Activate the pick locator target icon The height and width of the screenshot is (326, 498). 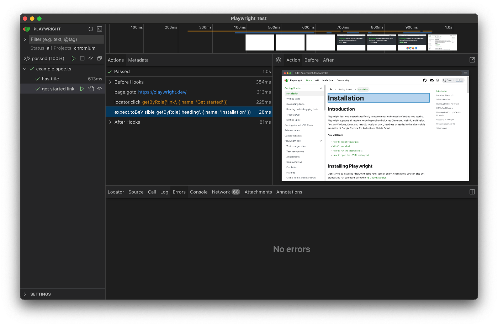(x=279, y=60)
